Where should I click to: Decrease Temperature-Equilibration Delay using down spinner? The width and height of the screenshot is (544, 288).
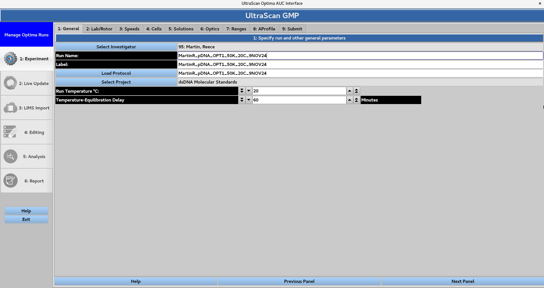(242, 100)
